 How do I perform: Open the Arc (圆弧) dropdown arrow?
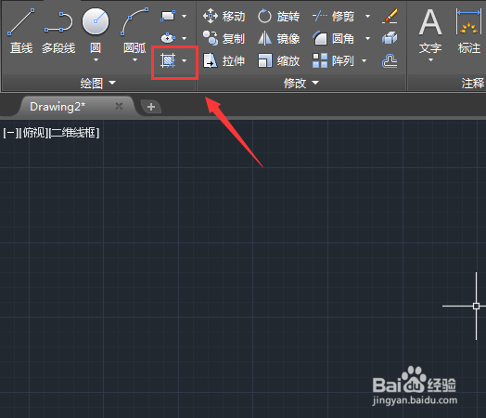(x=134, y=59)
